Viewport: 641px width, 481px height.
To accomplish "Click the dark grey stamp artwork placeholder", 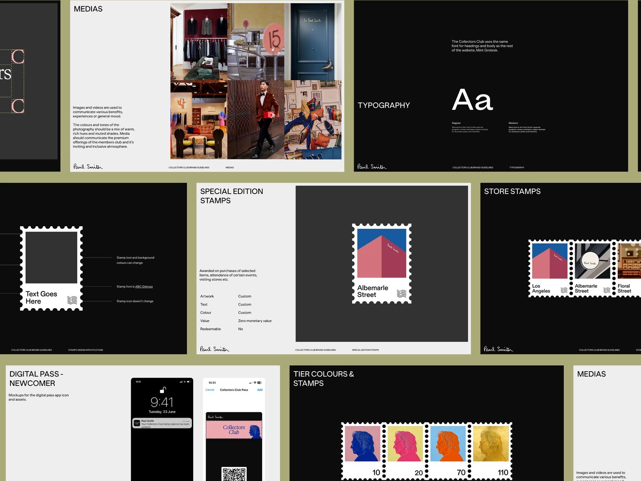I will (x=51, y=258).
